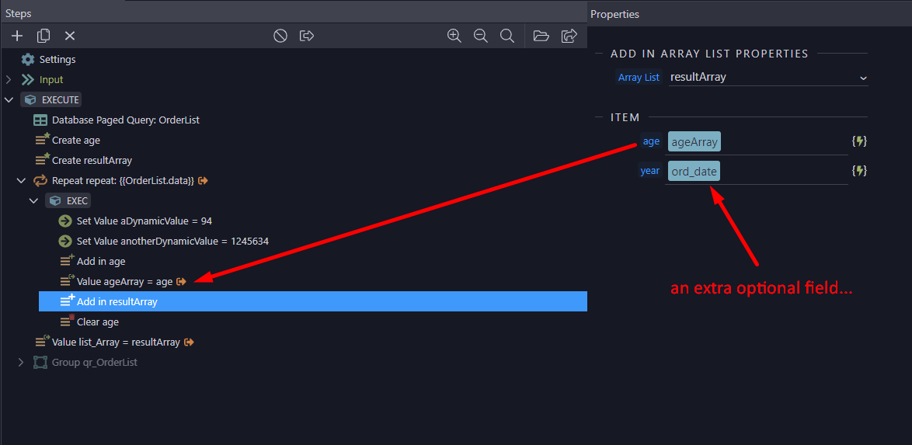912x445 pixels.
Task: Click the Clear age trash list icon
Action: coord(68,321)
